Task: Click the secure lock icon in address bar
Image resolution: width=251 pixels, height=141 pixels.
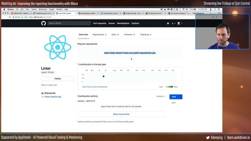Action: [x=13, y=17]
